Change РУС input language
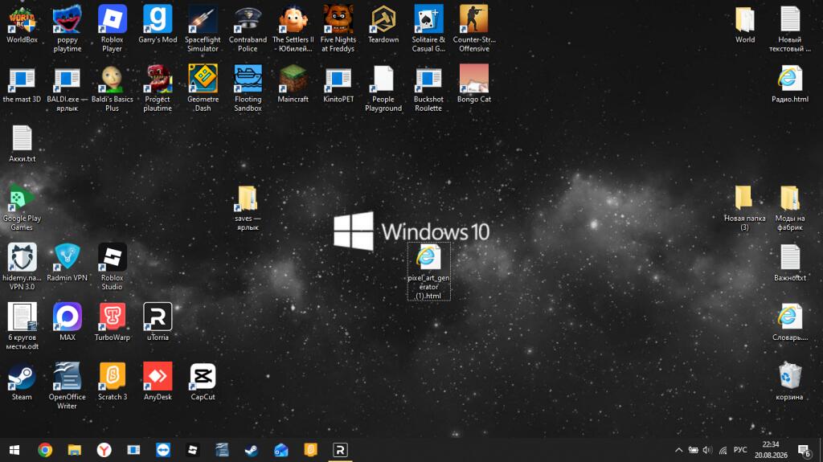 (x=740, y=450)
